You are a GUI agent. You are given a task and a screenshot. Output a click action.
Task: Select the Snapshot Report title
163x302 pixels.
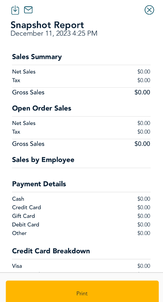pos(47,25)
